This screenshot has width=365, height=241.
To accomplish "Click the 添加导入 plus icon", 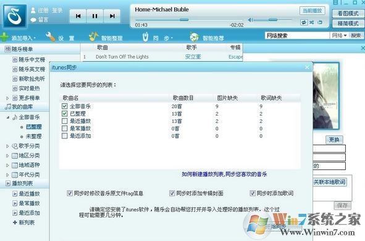I will click(4, 37).
